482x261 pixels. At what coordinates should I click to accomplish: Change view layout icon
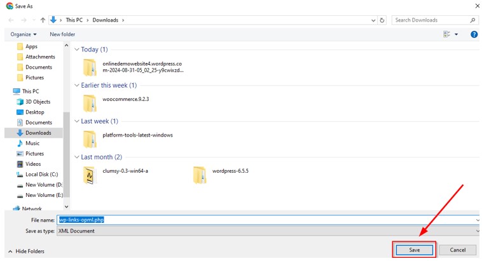click(x=448, y=34)
